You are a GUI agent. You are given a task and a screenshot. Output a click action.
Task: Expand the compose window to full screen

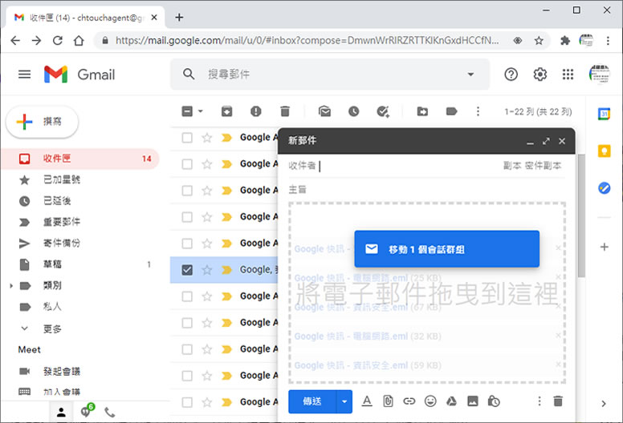546,141
